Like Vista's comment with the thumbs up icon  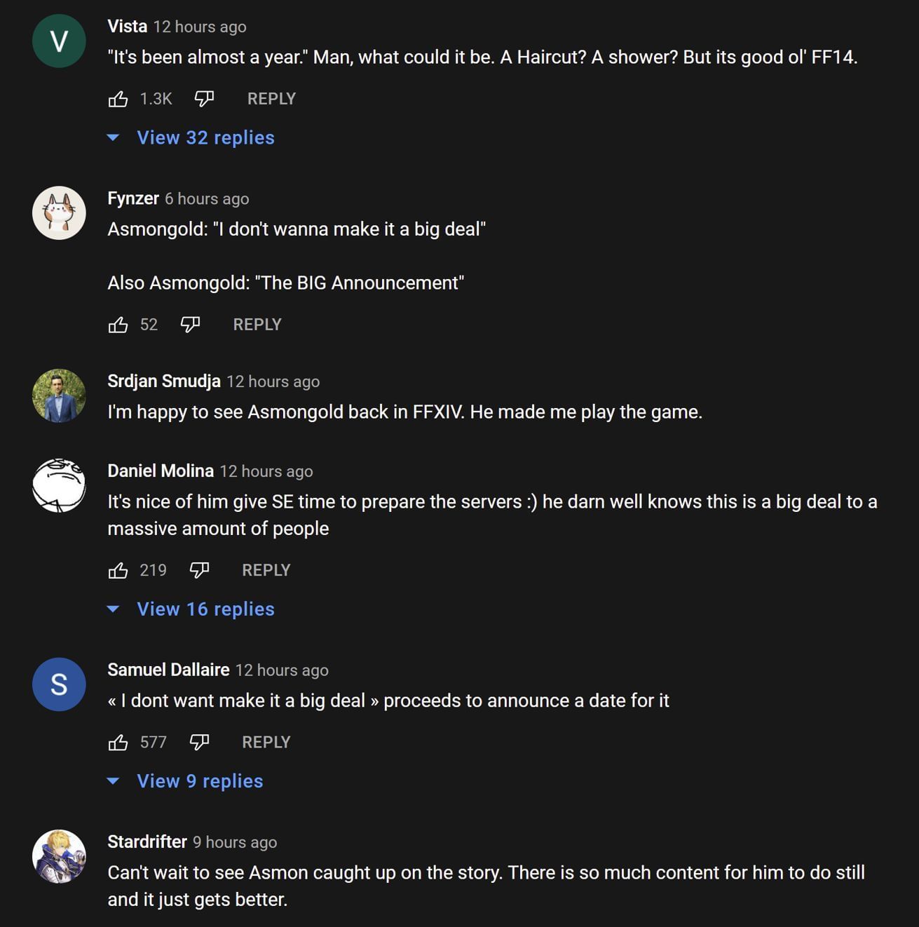pyautogui.click(x=119, y=98)
